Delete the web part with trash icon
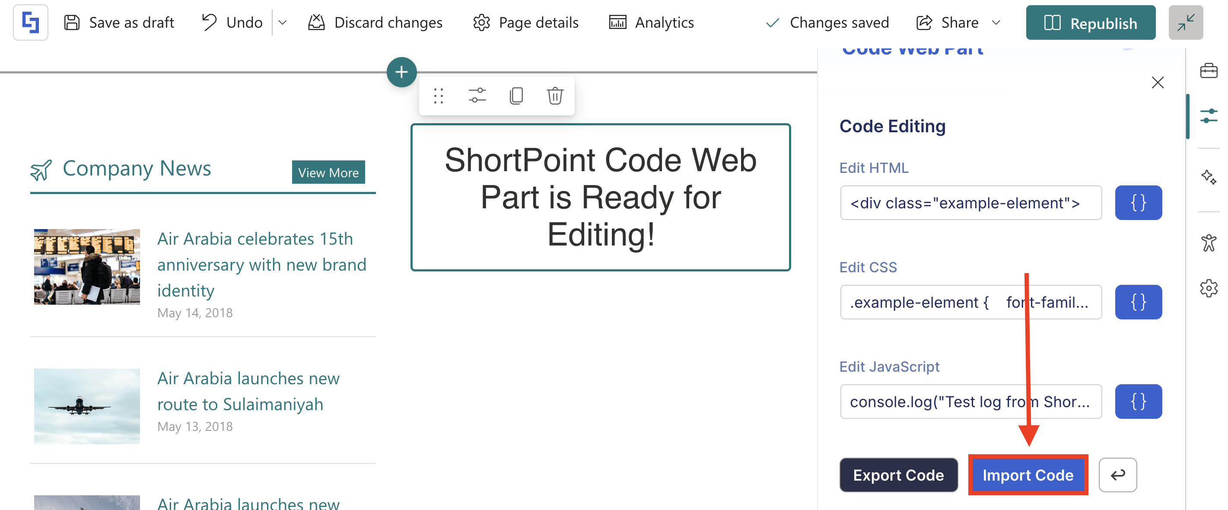 point(554,96)
